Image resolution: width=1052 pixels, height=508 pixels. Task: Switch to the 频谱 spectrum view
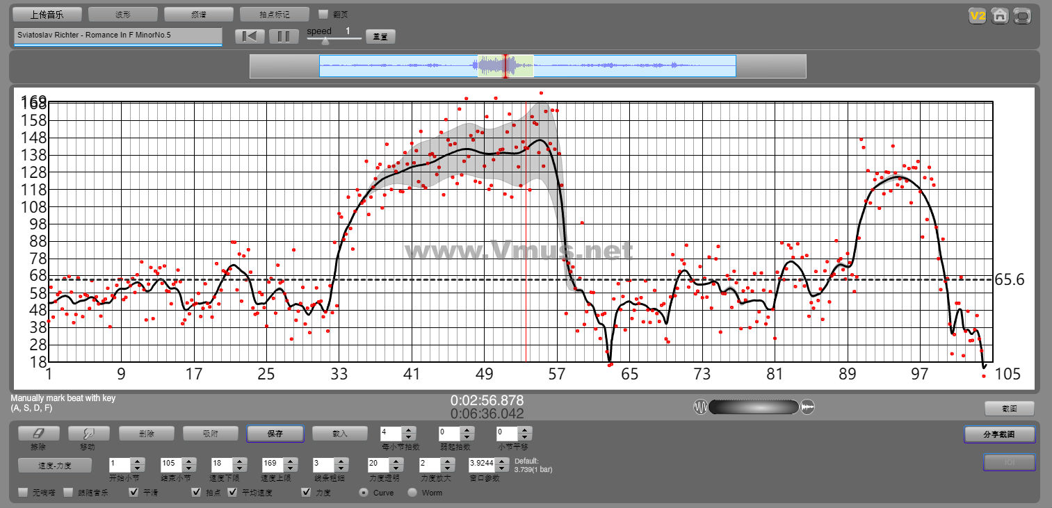tap(199, 14)
